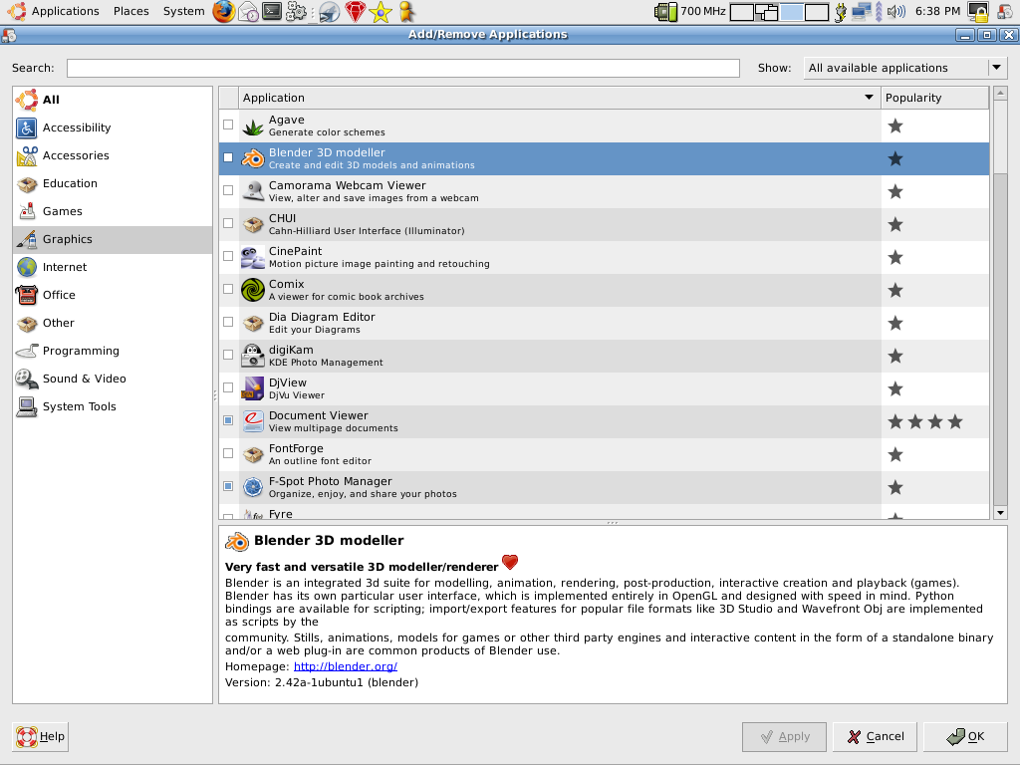Open the terminal launcher in top panel

[x=272, y=11]
